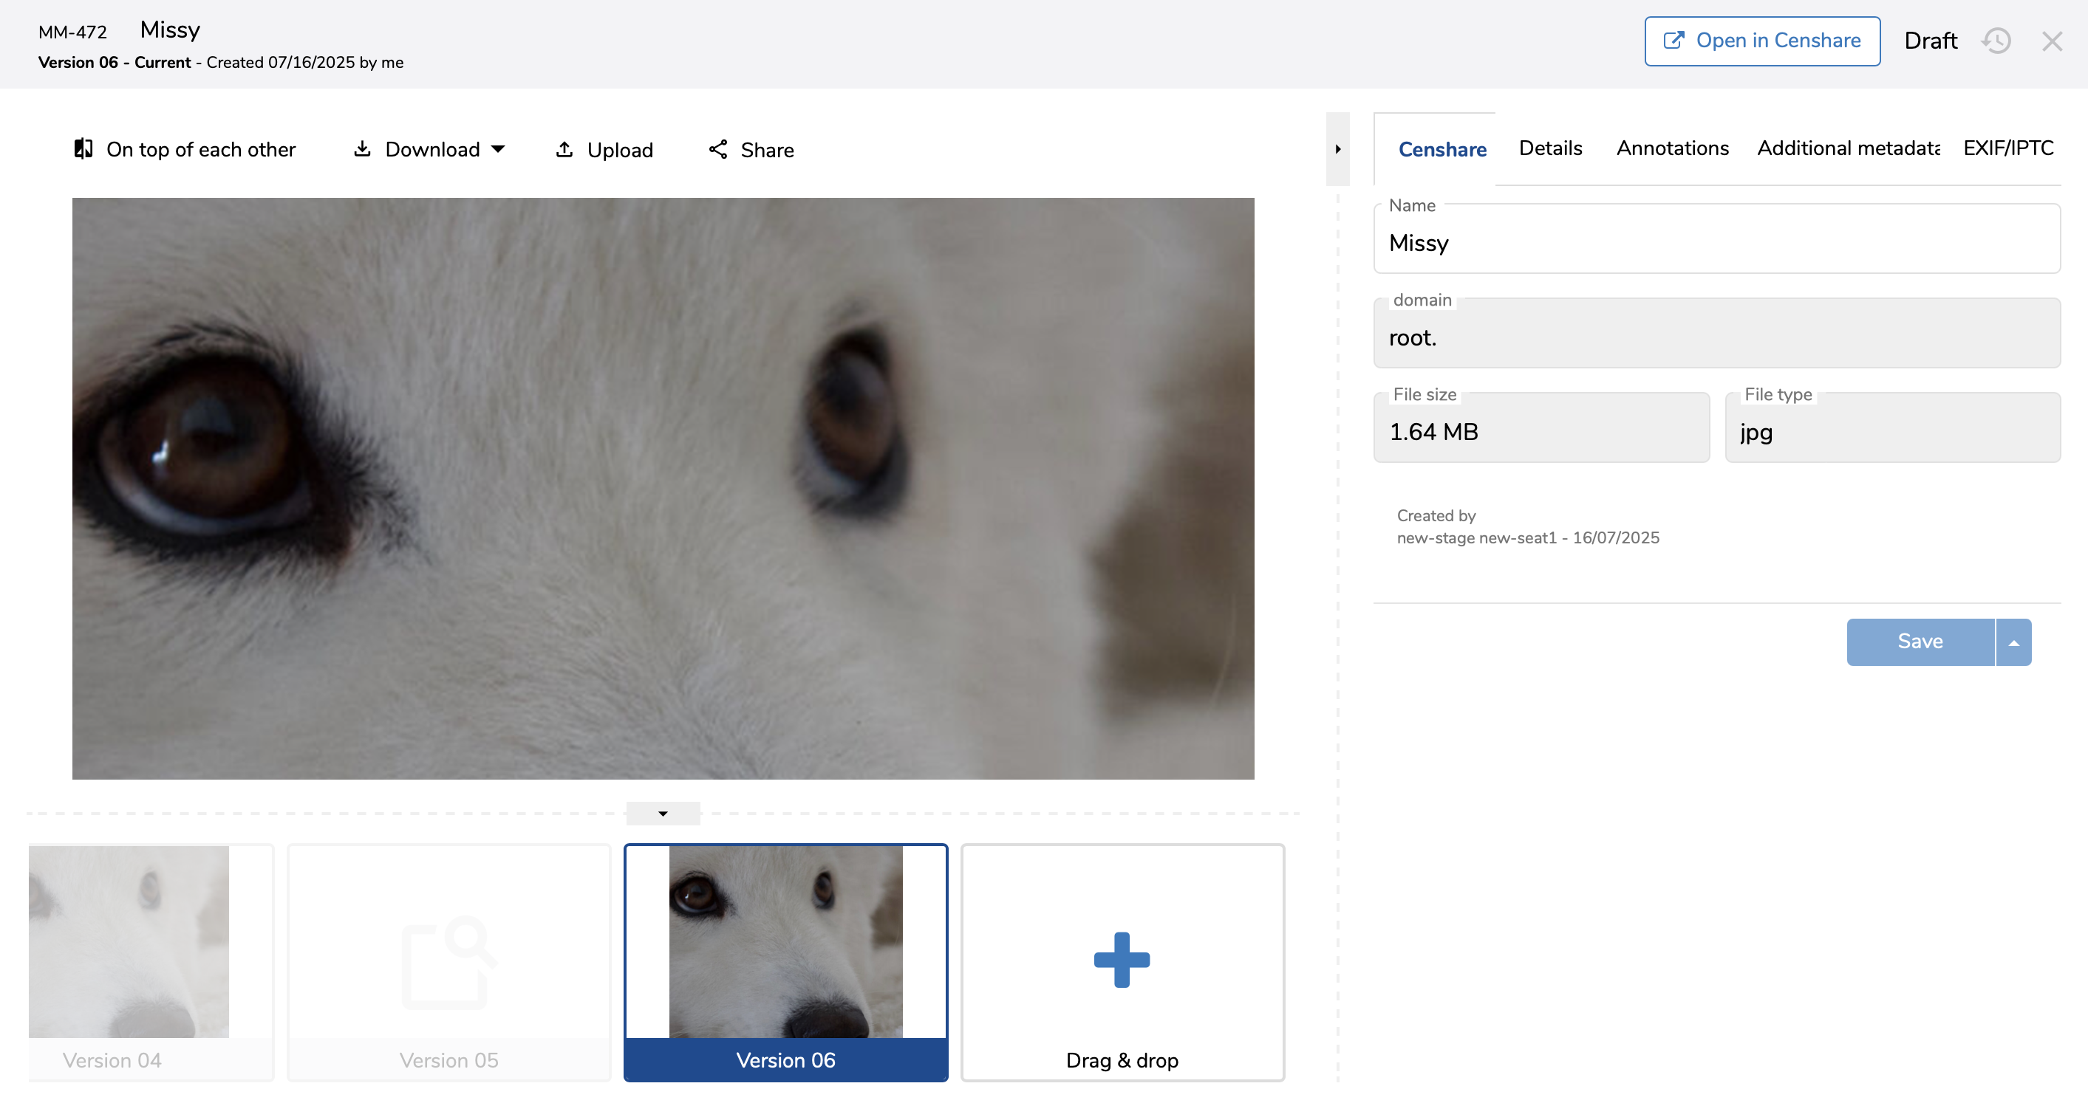Image resolution: width=2088 pixels, height=1103 pixels.
Task: Close the asset preview with the X icon
Action: [2052, 41]
